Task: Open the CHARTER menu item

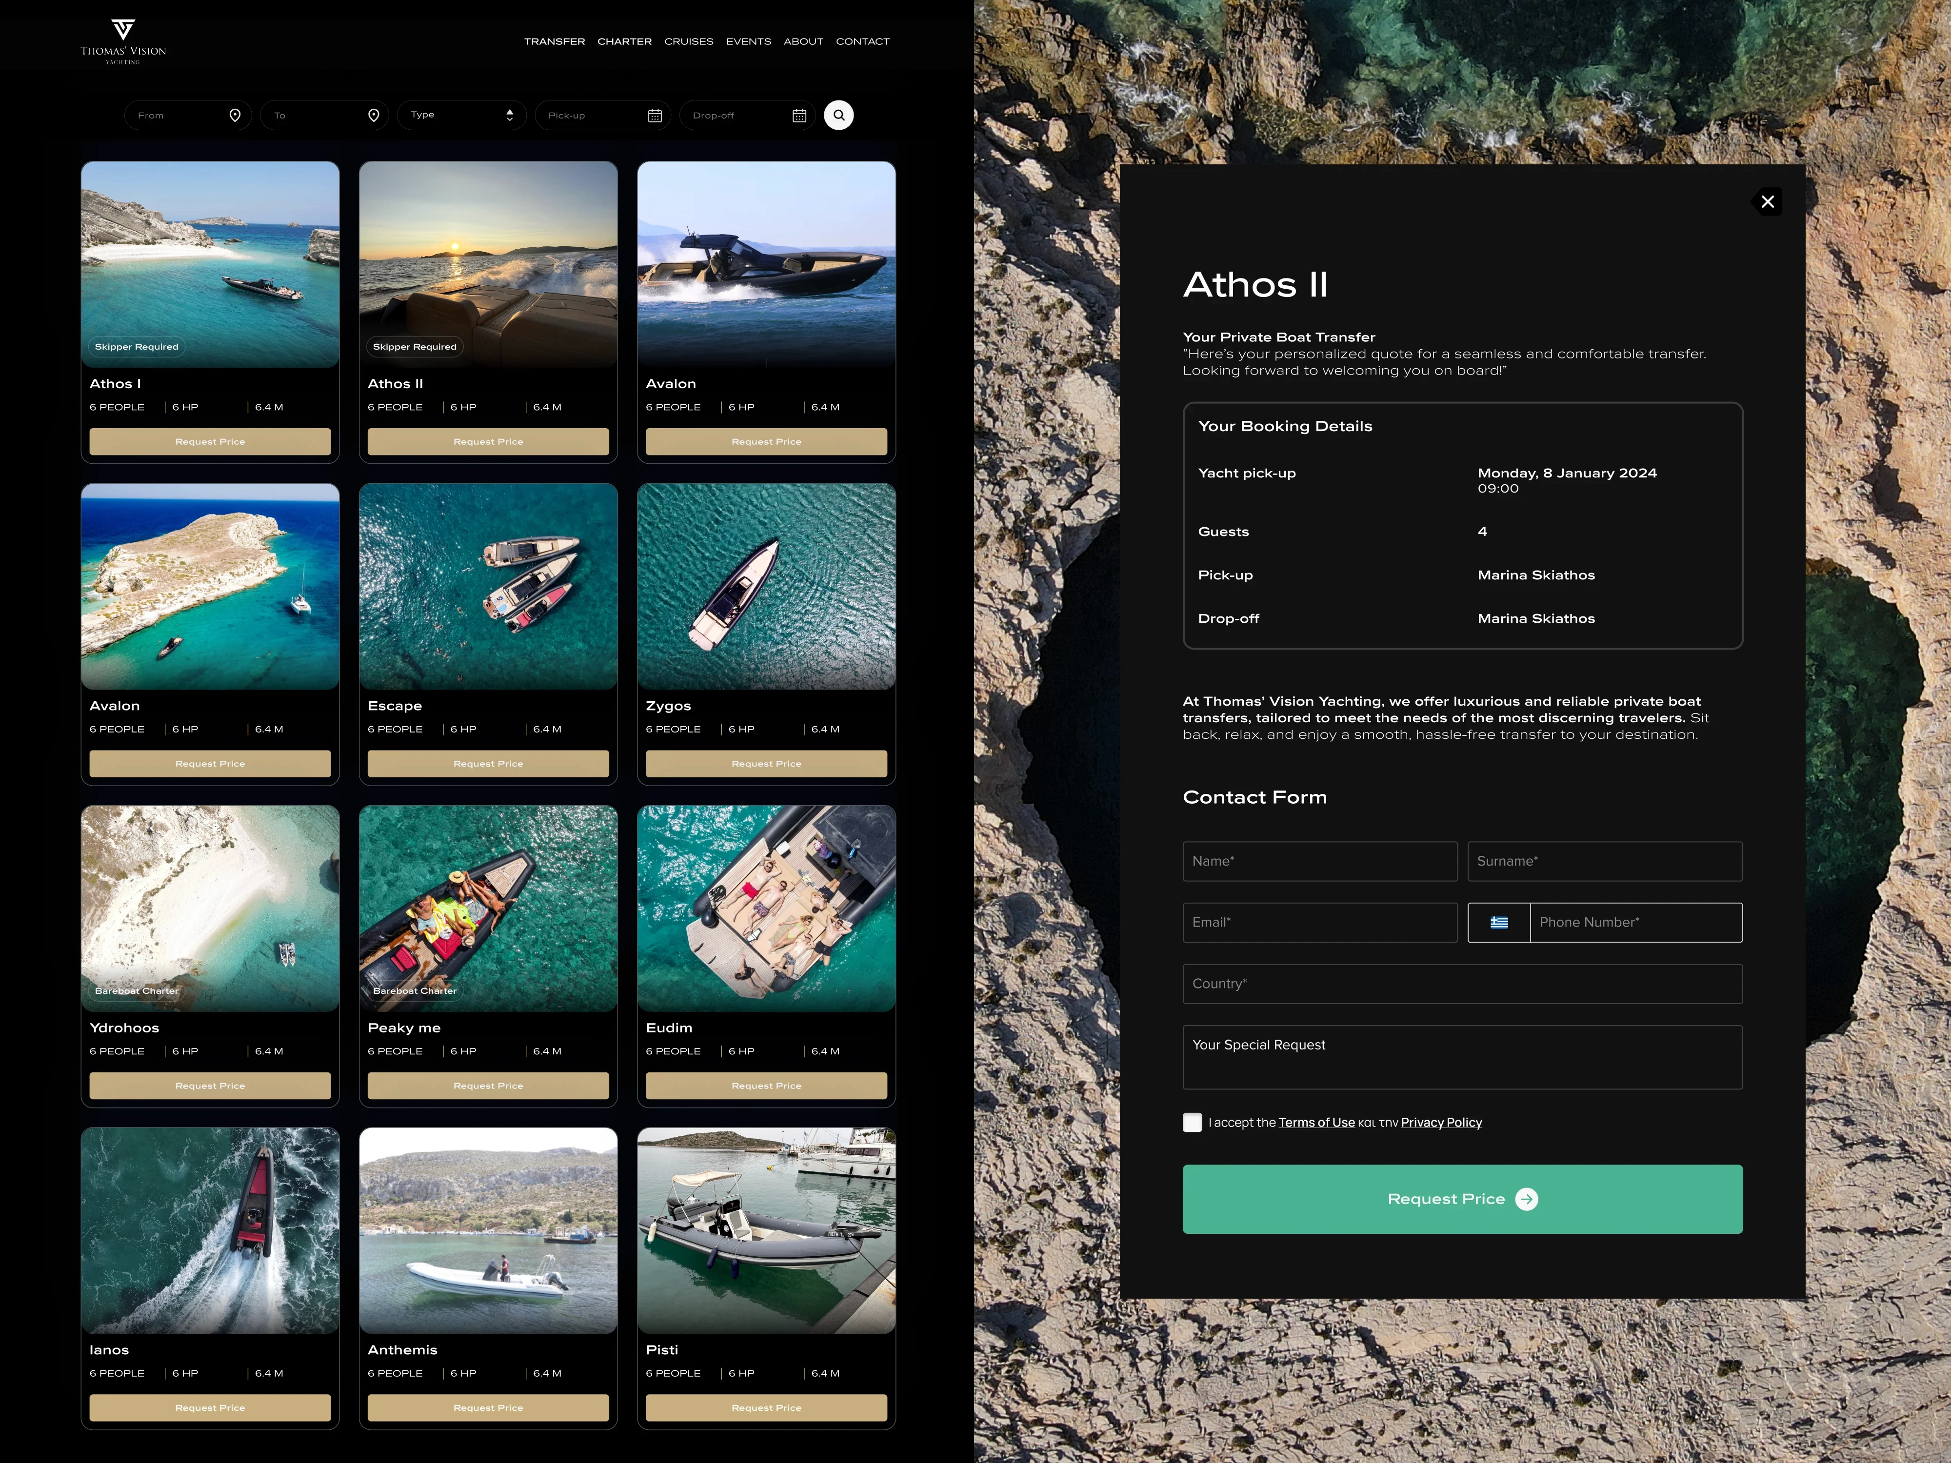Action: point(623,41)
